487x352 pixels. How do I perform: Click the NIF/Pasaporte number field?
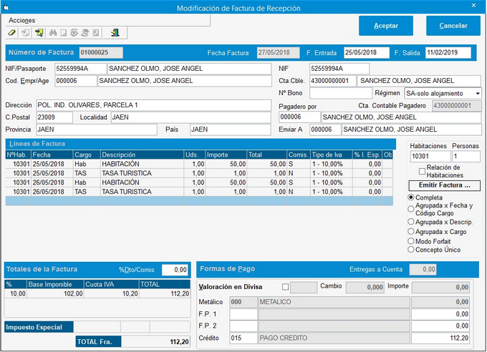pyautogui.click(x=80, y=69)
